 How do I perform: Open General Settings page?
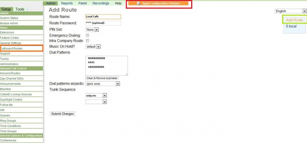click(x=21, y=43)
